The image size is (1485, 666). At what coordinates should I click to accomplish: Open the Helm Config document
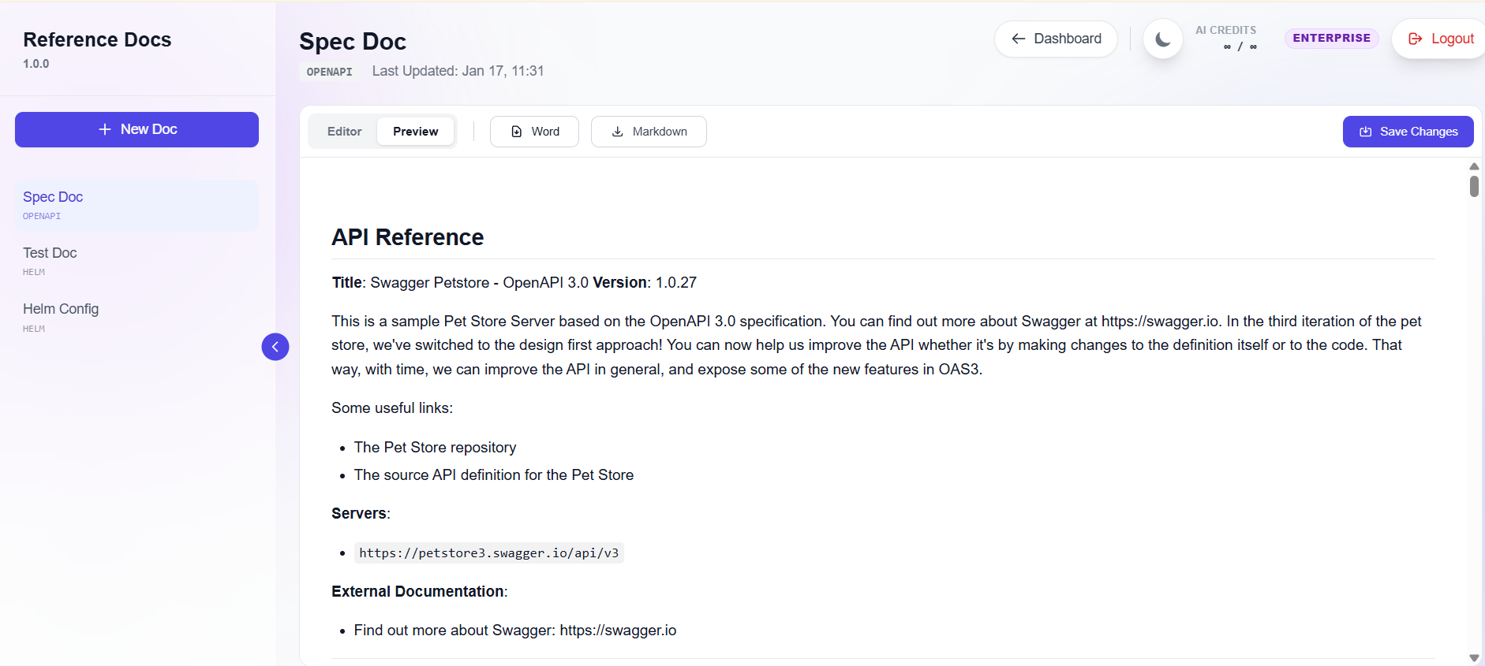tap(137, 317)
